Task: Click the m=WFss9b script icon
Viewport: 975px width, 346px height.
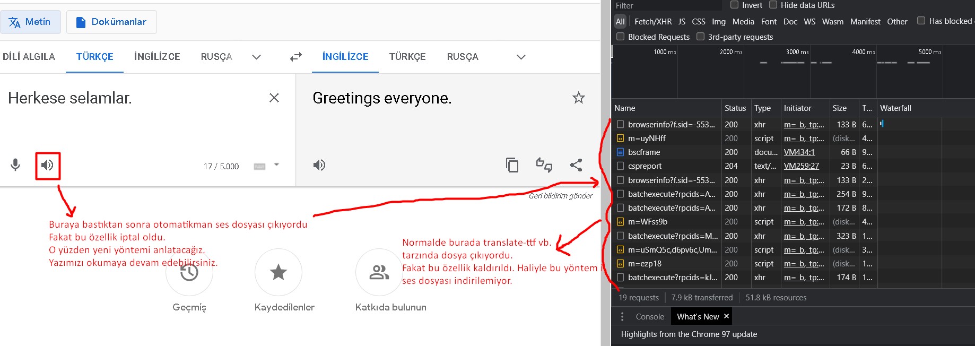Action: (x=620, y=222)
